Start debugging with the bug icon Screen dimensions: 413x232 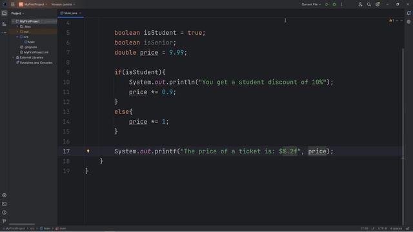point(334,5)
